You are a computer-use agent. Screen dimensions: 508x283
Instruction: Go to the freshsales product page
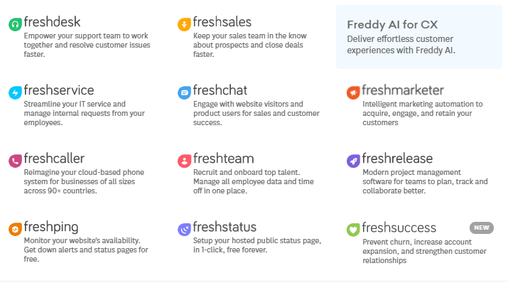point(222,22)
